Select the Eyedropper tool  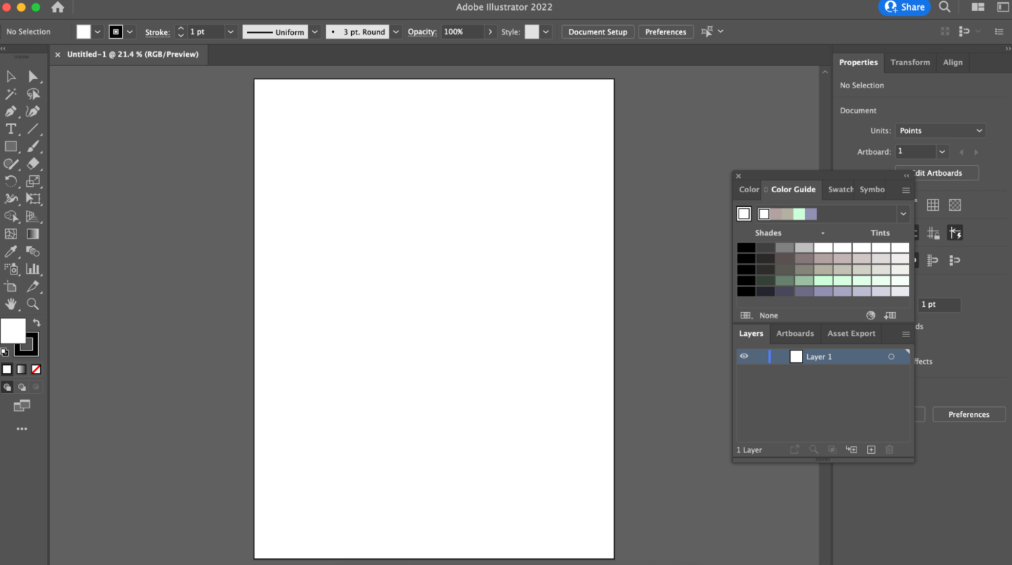10,251
